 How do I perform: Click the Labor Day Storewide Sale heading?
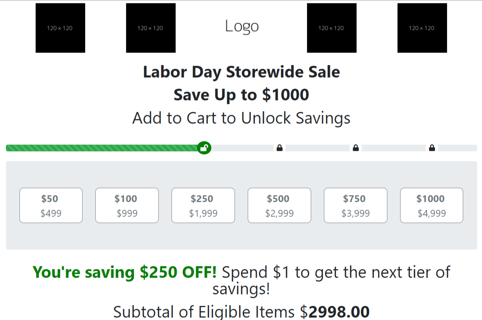(x=241, y=72)
